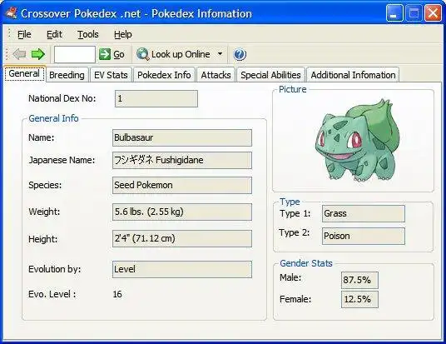The width and height of the screenshot is (446, 344).
Task: Click the General Info group heading
Action: point(53,118)
